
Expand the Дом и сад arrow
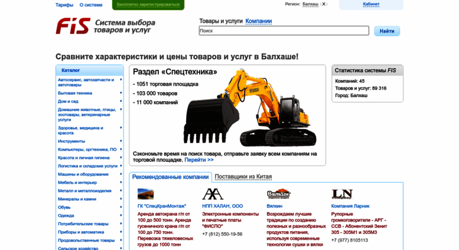point(121,101)
